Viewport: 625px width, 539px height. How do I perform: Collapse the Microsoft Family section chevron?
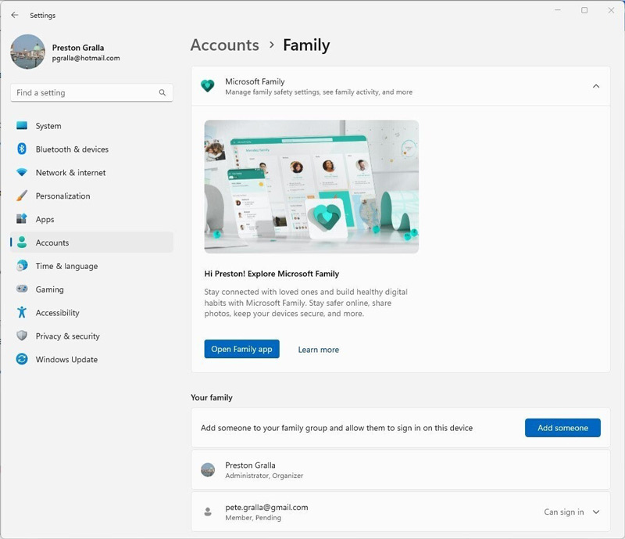[596, 86]
